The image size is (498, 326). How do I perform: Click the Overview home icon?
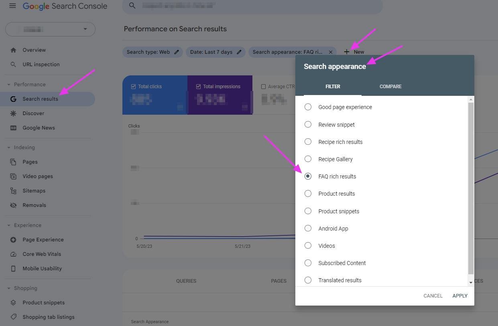coord(13,50)
